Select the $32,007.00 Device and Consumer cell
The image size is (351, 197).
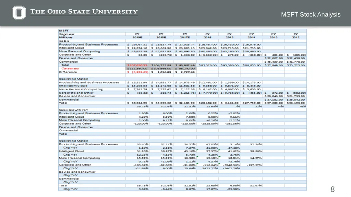[274, 58]
